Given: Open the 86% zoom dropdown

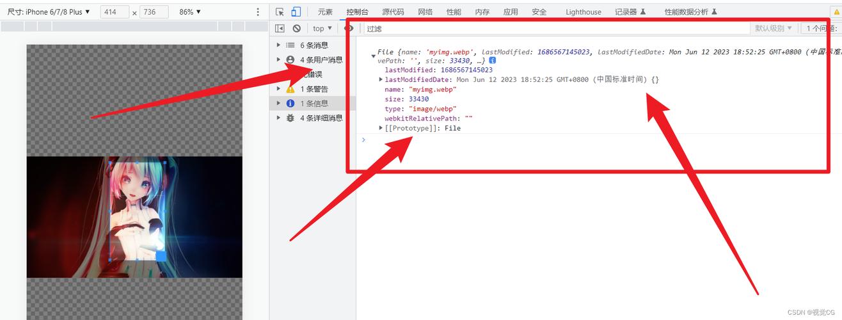Looking at the screenshot, I should click(x=190, y=12).
